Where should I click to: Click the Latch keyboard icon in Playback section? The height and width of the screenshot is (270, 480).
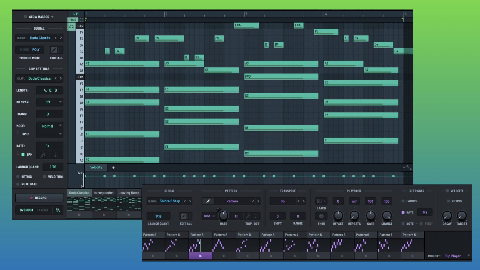point(321,201)
